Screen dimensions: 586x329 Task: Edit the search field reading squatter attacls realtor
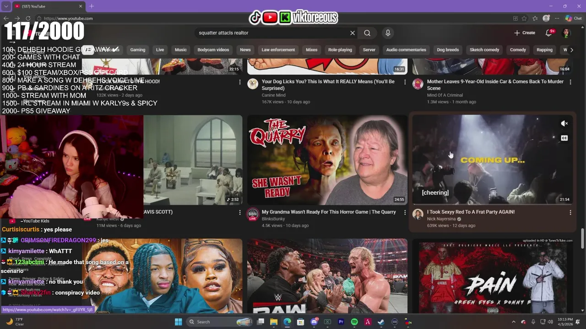pyautogui.click(x=272, y=33)
